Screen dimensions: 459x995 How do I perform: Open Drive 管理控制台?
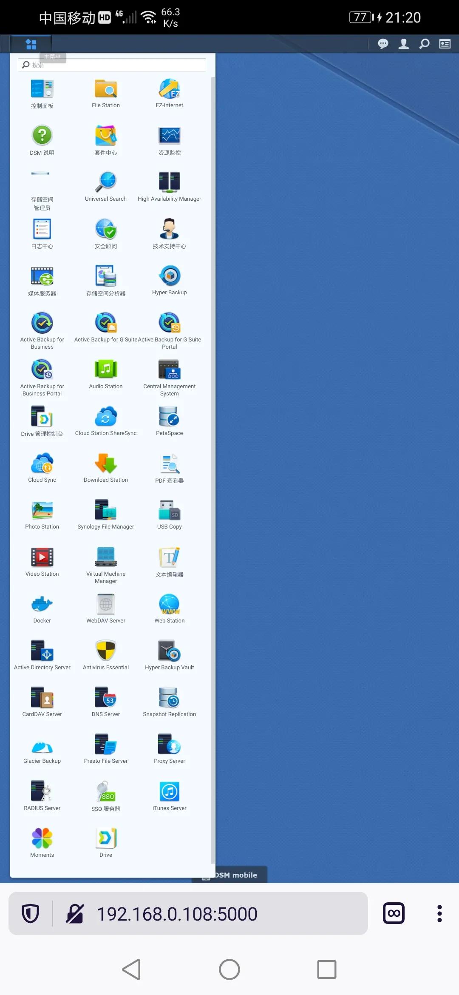point(42,421)
